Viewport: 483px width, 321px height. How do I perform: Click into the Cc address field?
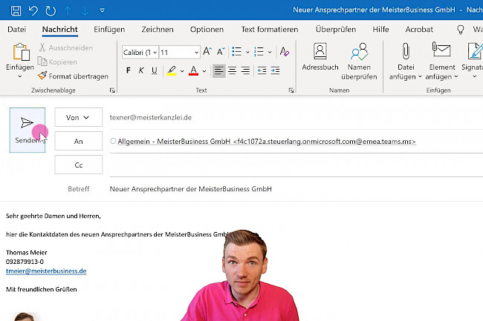tap(296, 165)
